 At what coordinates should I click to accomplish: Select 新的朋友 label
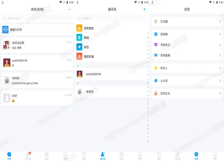tap(89, 28)
